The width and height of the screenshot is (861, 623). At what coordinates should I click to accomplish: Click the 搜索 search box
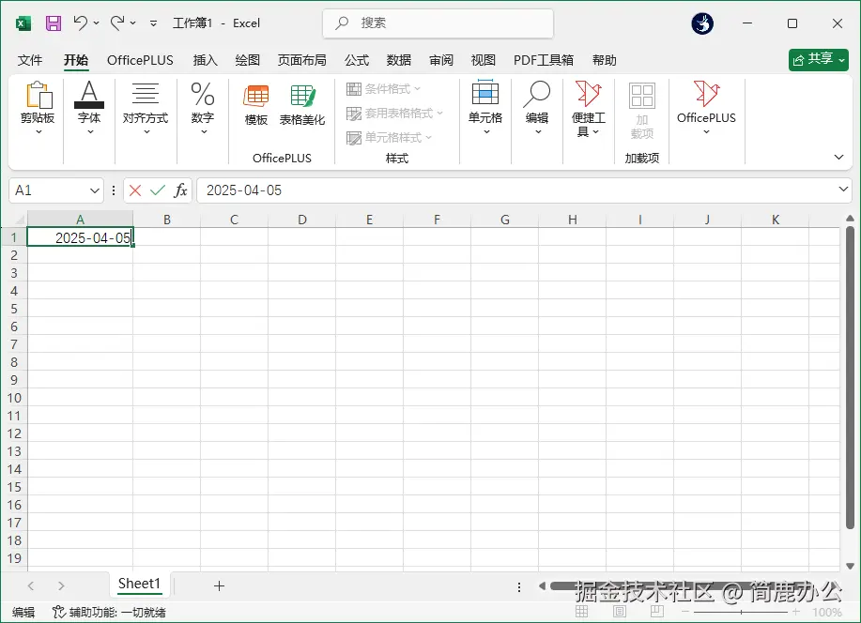click(x=437, y=23)
